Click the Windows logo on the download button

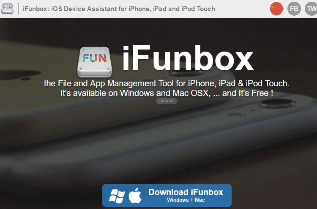[x=117, y=196]
